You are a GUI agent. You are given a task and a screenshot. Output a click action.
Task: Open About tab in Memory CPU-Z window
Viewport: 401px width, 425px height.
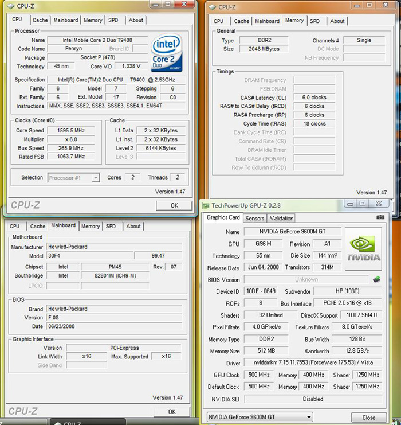(337, 21)
